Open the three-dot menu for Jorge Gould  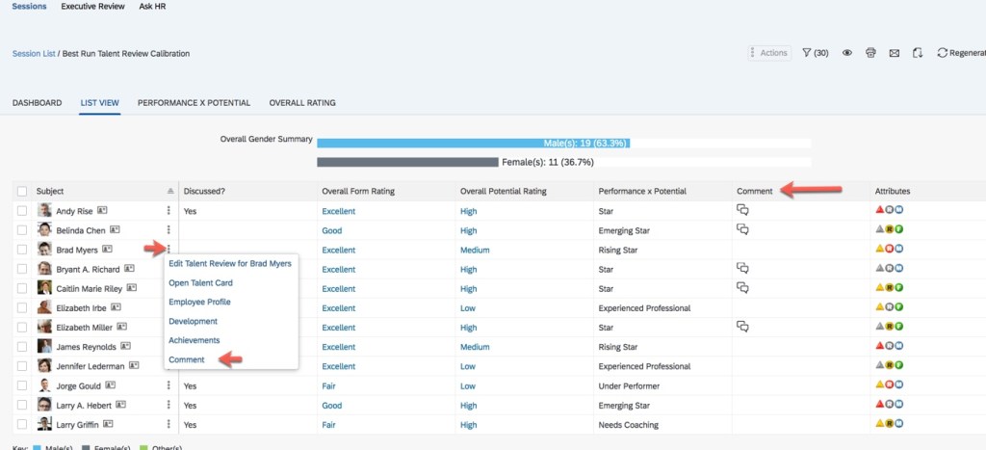coord(169,385)
